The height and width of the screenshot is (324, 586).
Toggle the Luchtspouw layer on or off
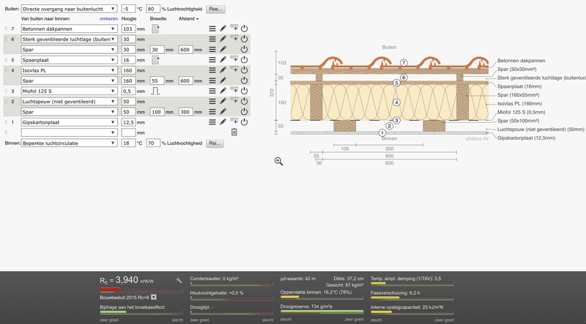tap(245, 101)
